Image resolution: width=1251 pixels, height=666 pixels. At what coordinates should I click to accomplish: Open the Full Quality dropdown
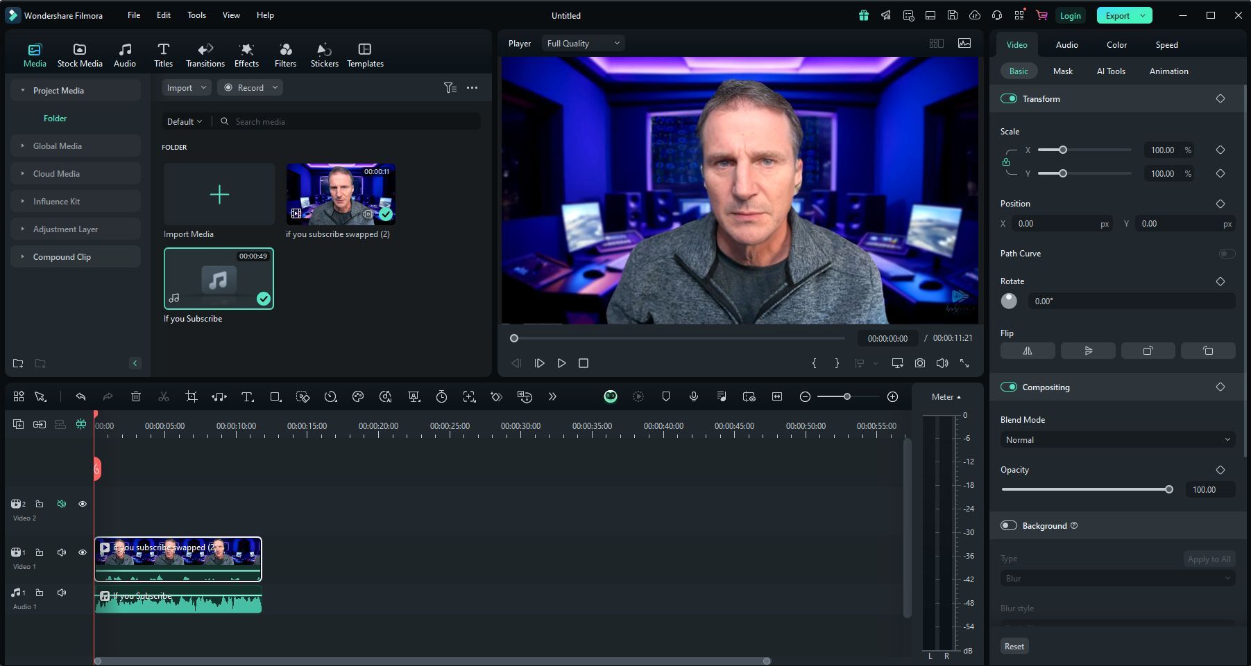tap(583, 43)
